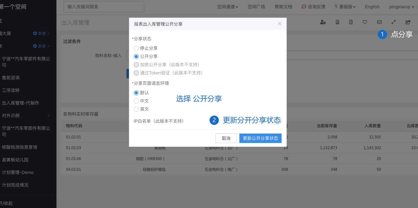Image resolution: width=418 pixels, height=208 pixels.
Task: Select cell 01.03.03 in material table
Action: (x=74, y=148)
